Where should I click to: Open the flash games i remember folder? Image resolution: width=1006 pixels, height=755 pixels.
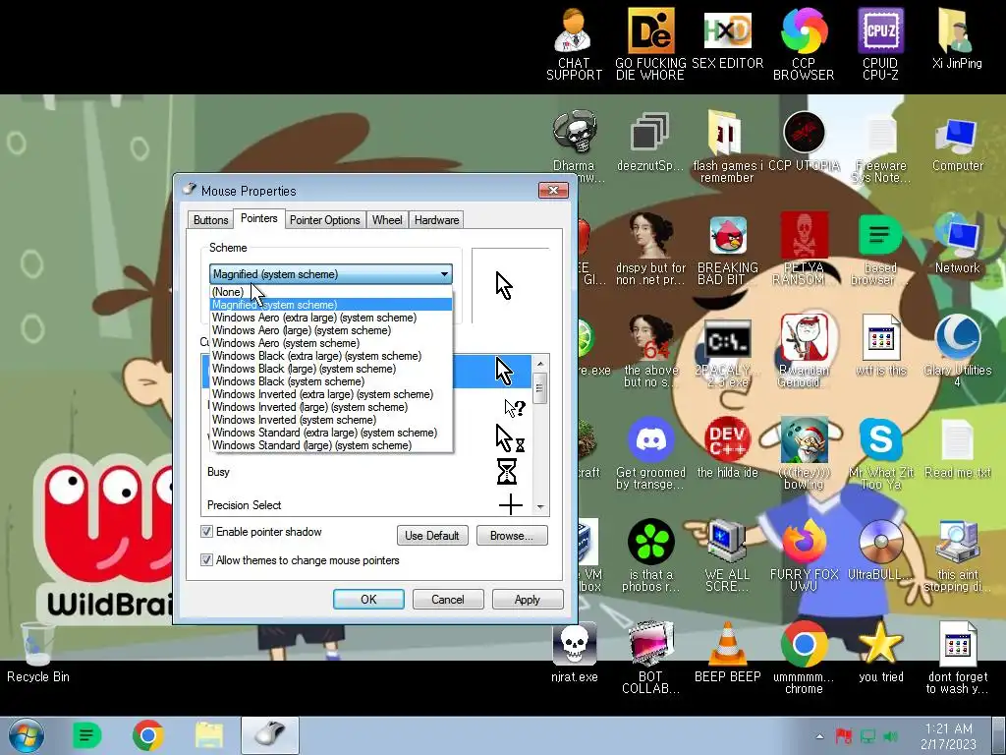pyautogui.click(x=727, y=146)
